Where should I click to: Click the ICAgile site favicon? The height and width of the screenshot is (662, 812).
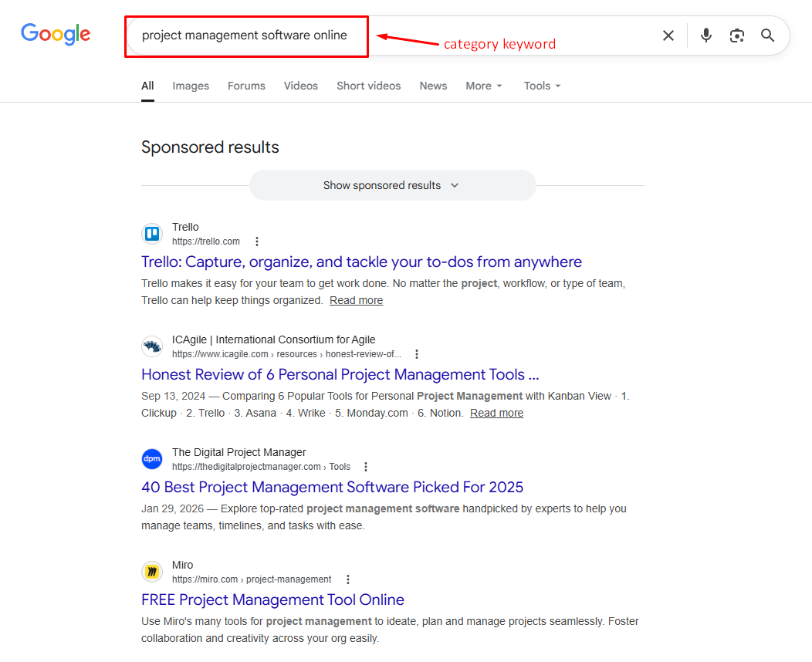(151, 346)
